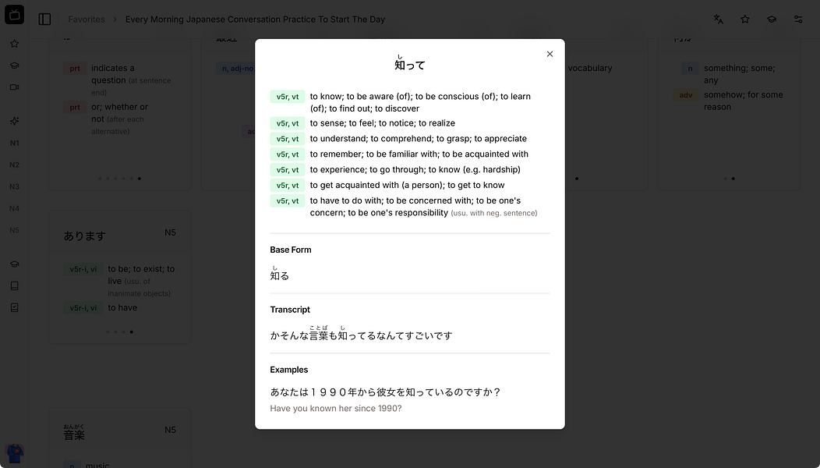Click the AI sparkles icon in sidebar

click(14, 121)
